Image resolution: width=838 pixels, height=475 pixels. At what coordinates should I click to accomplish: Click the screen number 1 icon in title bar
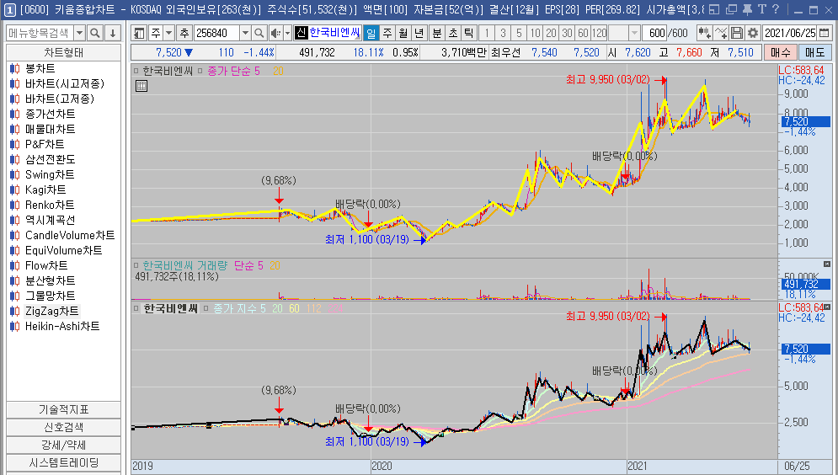9,9
